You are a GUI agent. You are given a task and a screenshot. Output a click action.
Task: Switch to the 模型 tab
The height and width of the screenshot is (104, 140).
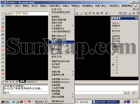pos(22,81)
